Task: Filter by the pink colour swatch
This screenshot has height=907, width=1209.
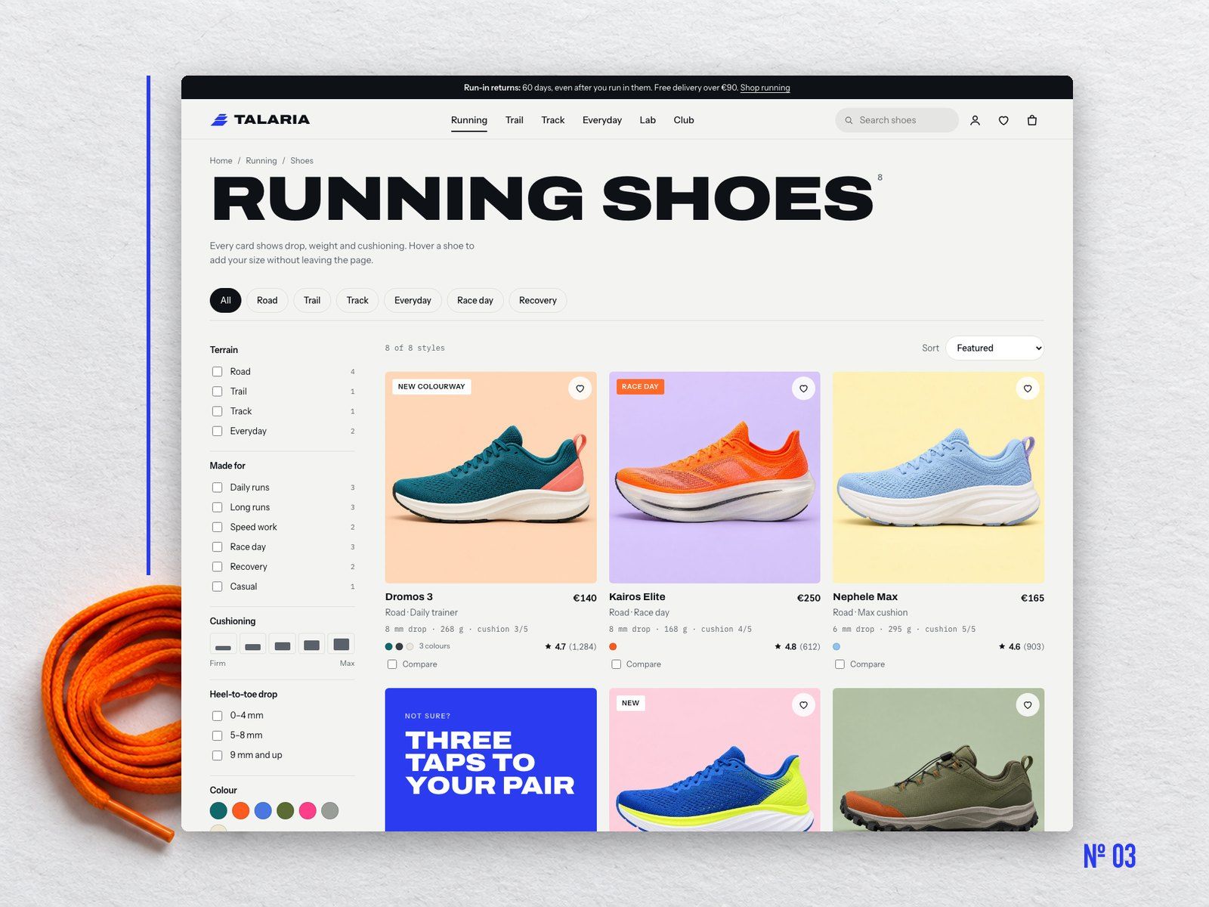Action: click(308, 811)
